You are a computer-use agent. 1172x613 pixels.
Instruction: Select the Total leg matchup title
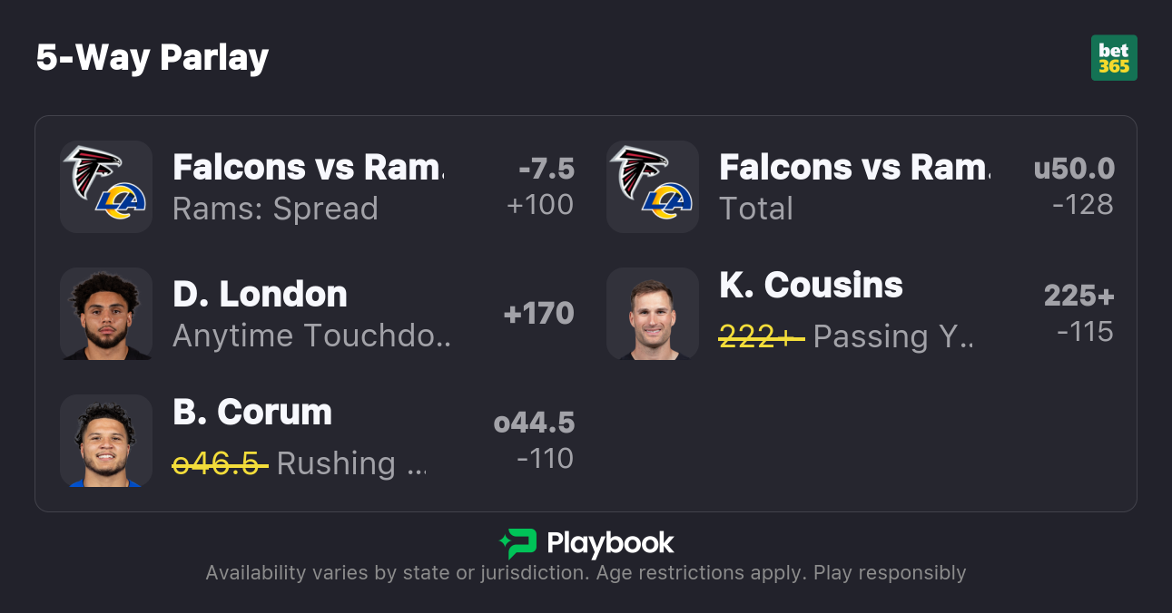tap(854, 168)
